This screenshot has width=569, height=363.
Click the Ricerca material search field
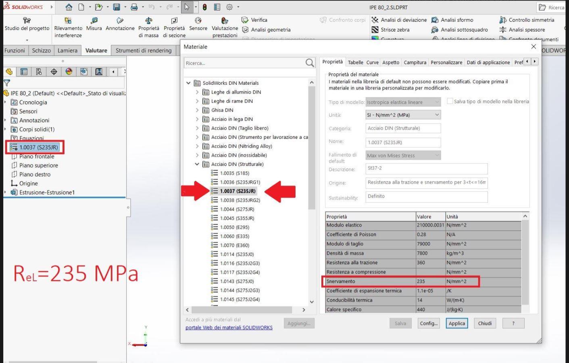pyautogui.click(x=244, y=63)
